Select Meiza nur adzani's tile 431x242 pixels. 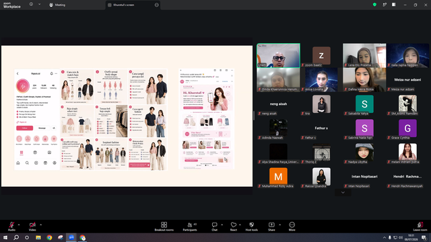coord(407,79)
